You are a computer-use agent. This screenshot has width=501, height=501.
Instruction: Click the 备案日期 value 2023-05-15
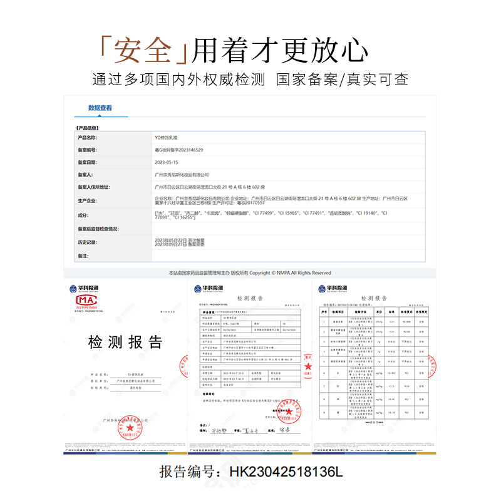coord(167,162)
